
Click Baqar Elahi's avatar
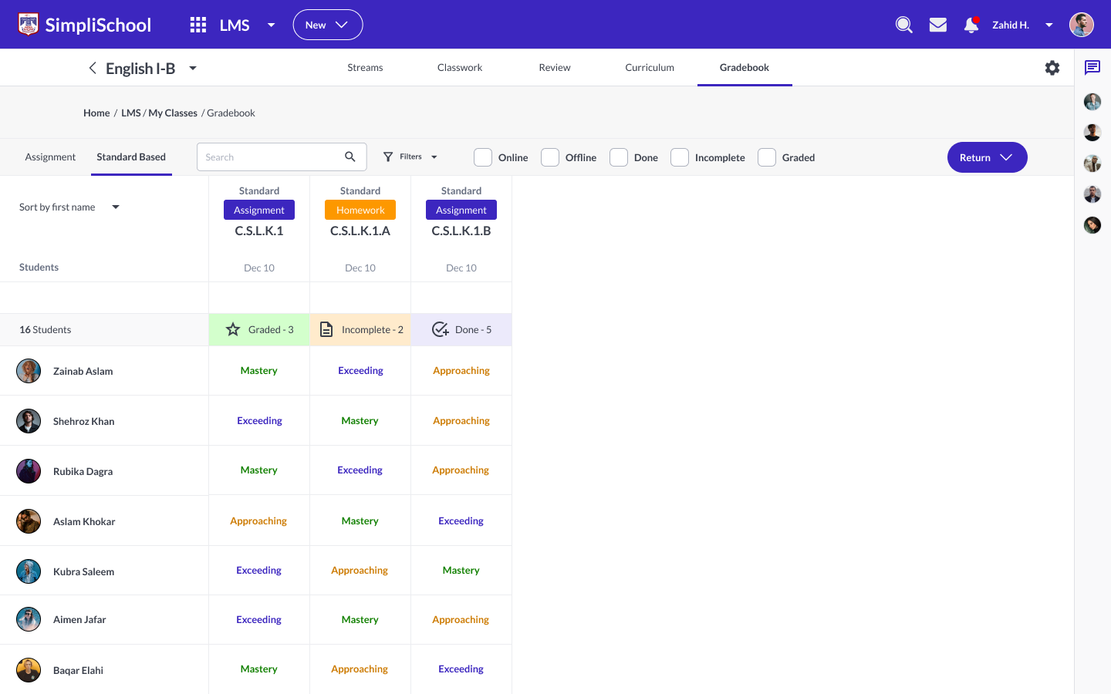[29, 670]
